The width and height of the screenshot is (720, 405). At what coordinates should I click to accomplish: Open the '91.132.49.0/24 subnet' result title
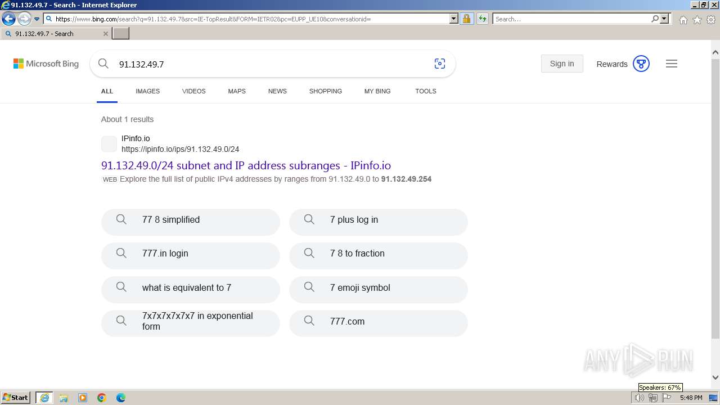pos(246,165)
